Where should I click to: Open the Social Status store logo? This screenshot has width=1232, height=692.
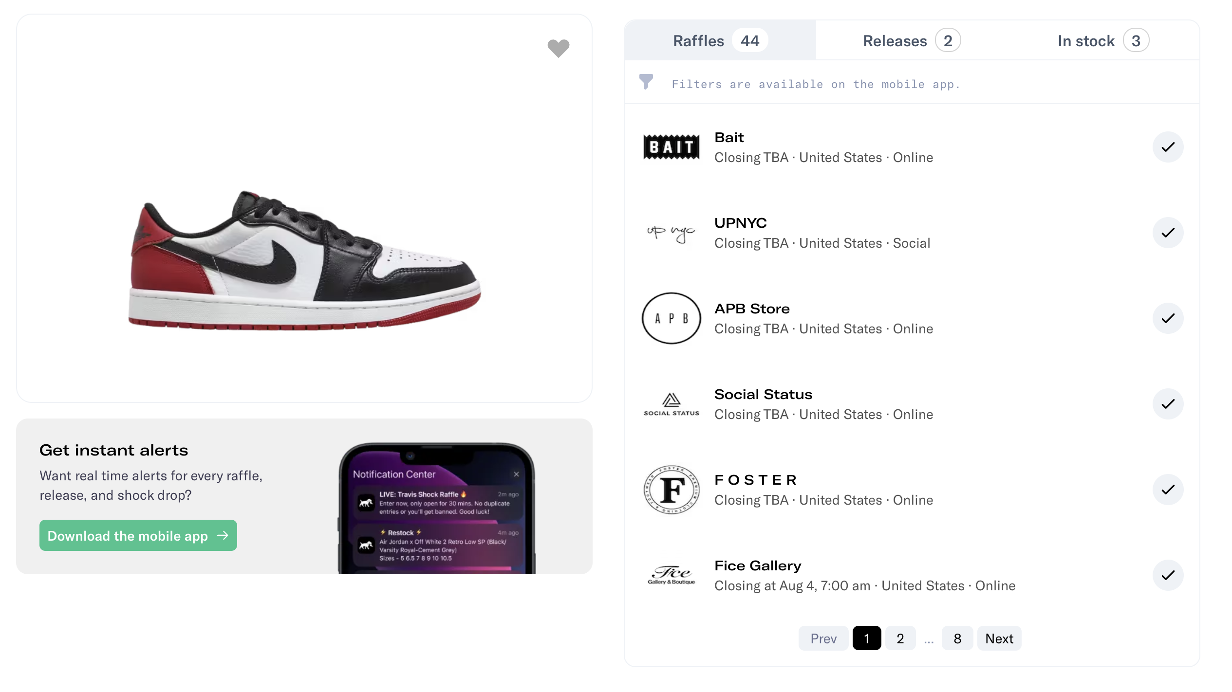(671, 404)
